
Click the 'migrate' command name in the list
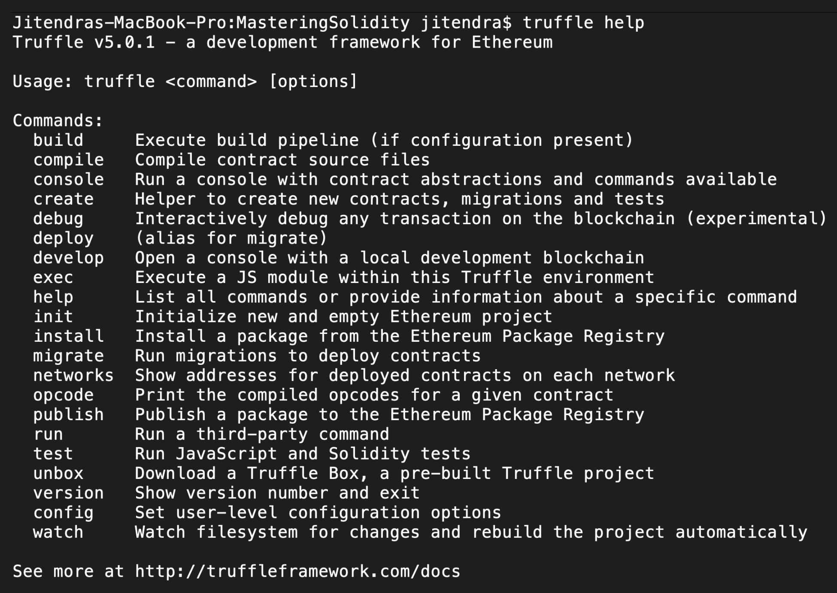(69, 356)
